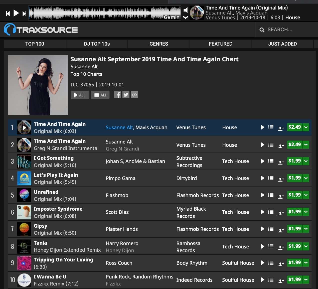
Task: Click the Susanne Alt chart cover photo
Action: (x=38, y=85)
